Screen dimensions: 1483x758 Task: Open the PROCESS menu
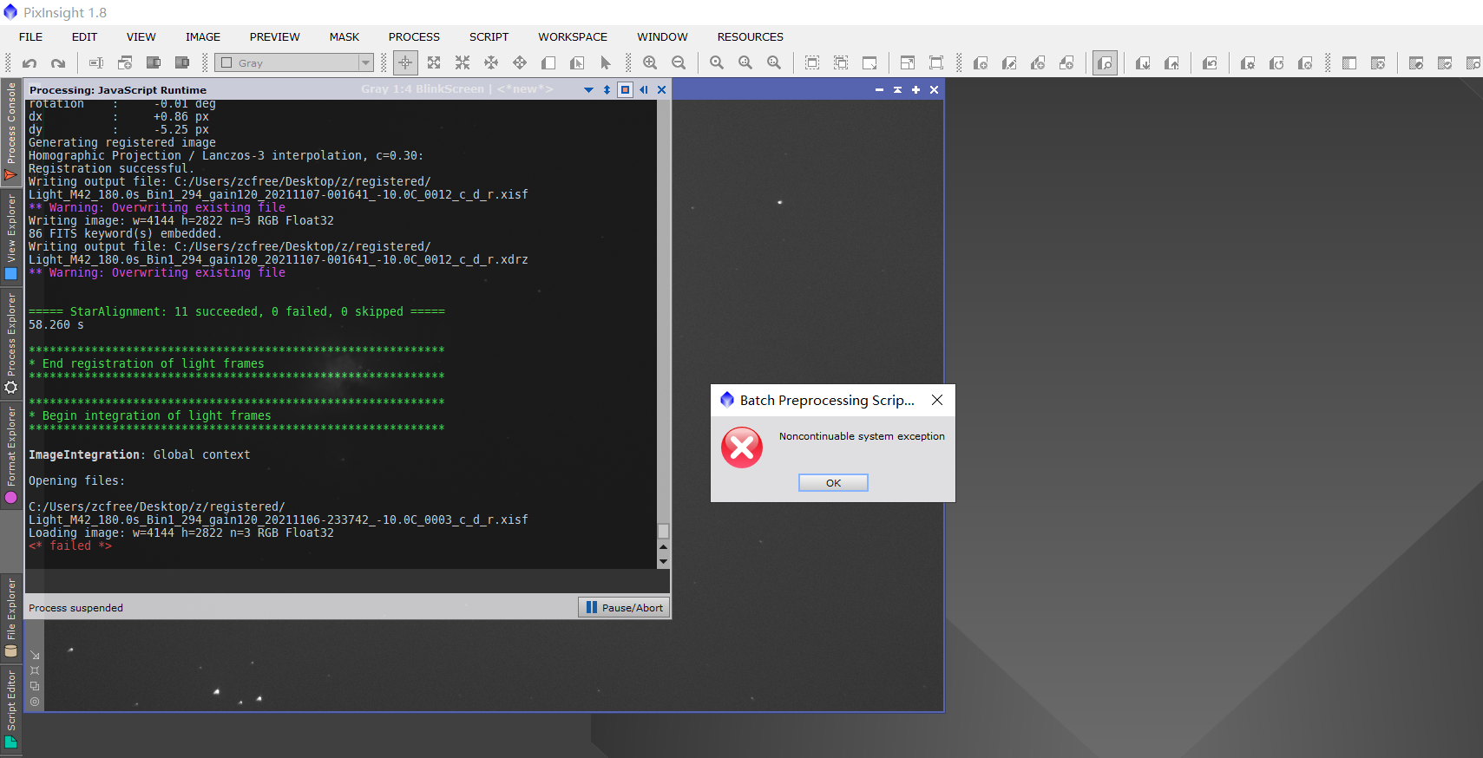click(414, 36)
